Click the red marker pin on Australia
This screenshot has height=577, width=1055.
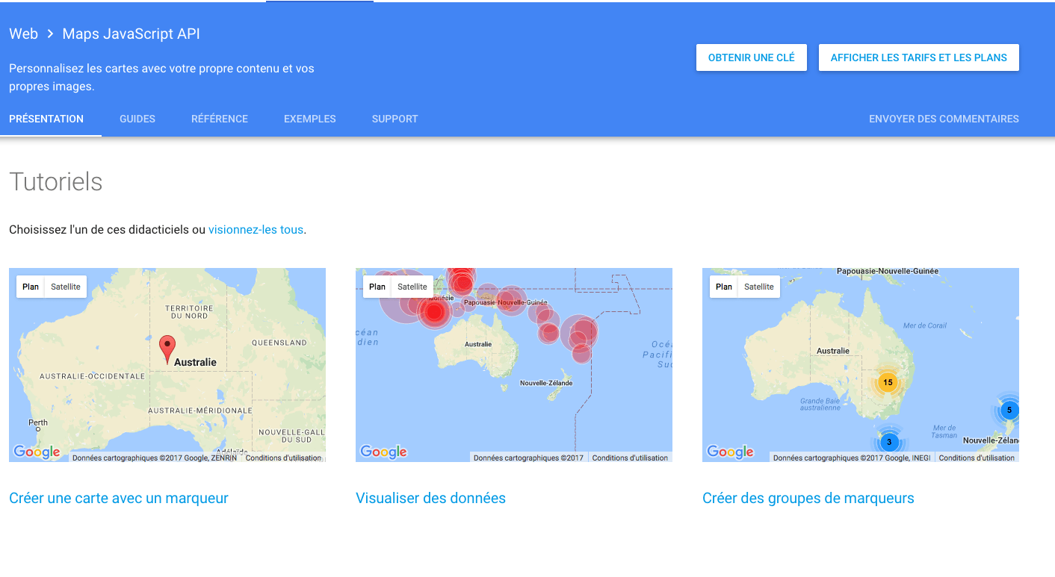(x=168, y=348)
